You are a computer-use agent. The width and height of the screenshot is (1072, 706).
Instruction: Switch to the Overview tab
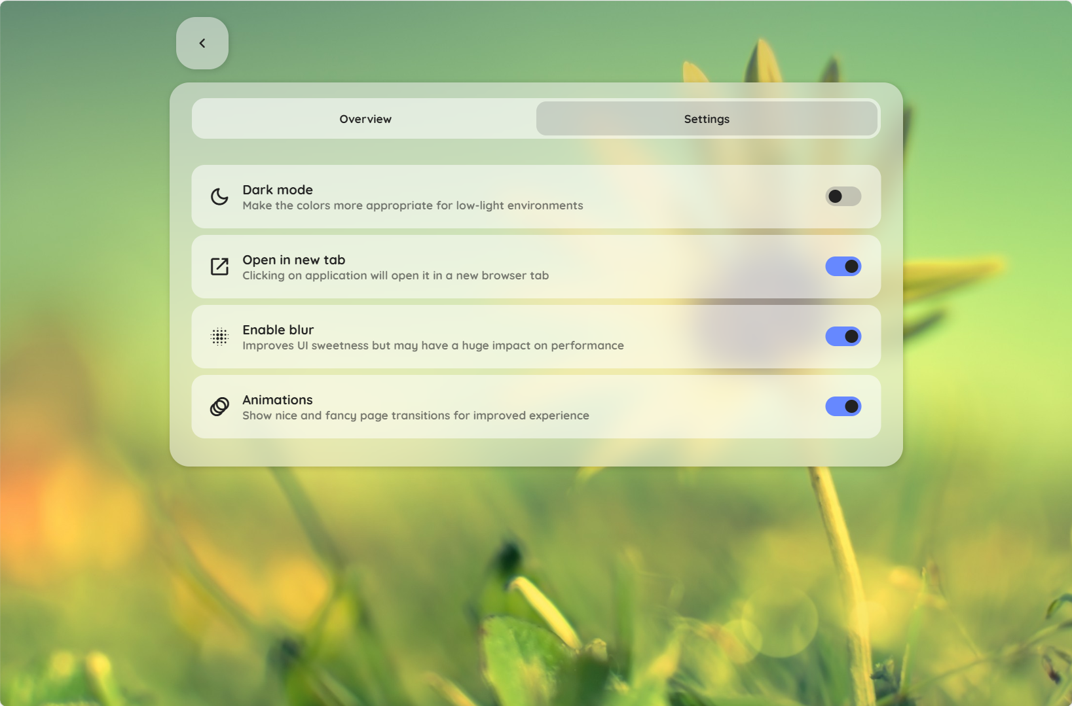(365, 119)
